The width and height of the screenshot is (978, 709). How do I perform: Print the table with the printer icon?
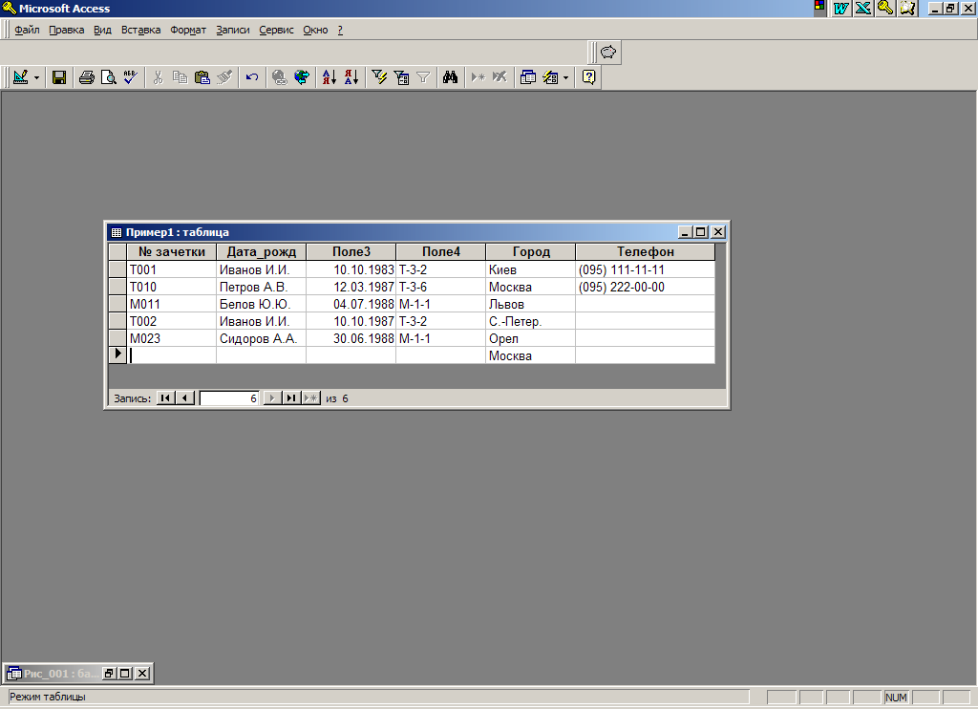(x=87, y=77)
